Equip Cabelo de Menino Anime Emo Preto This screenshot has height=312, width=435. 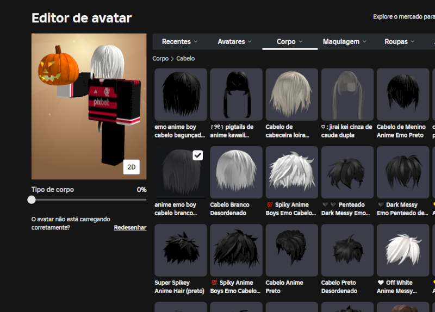pos(402,94)
